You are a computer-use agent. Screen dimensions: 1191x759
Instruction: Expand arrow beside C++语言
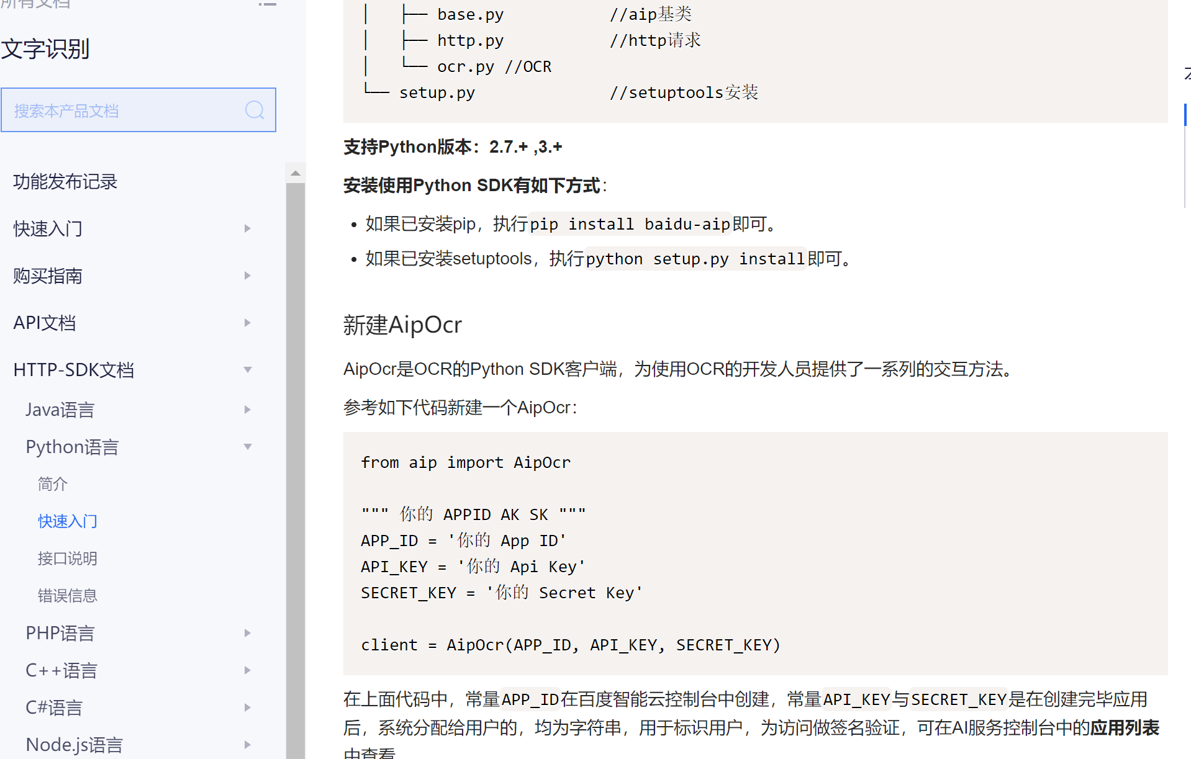pyautogui.click(x=247, y=670)
